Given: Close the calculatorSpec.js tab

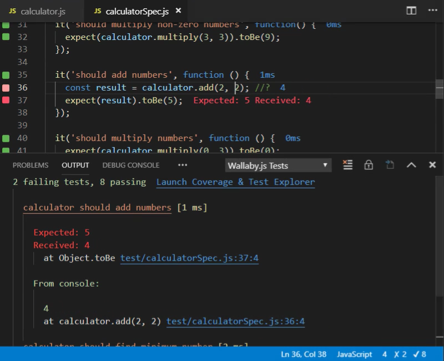Looking at the screenshot, I should (x=178, y=11).
